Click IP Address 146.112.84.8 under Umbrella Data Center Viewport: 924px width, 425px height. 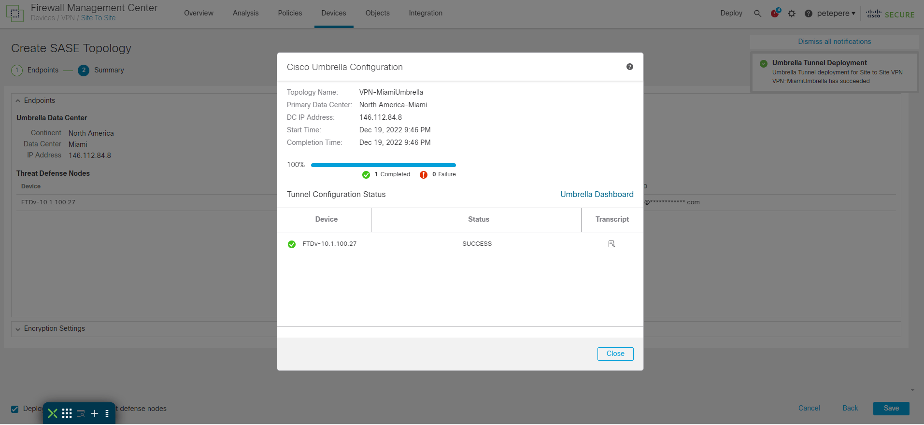[90, 156]
